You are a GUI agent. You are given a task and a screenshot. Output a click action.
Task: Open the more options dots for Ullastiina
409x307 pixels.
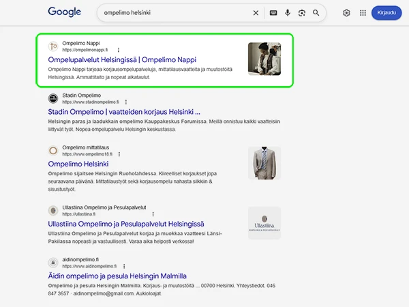(153, 214)
